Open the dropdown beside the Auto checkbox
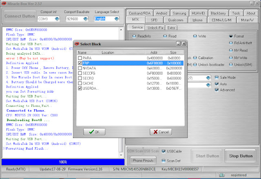The height and width of the screenshot is (179, 261). [x=208, y=85]
